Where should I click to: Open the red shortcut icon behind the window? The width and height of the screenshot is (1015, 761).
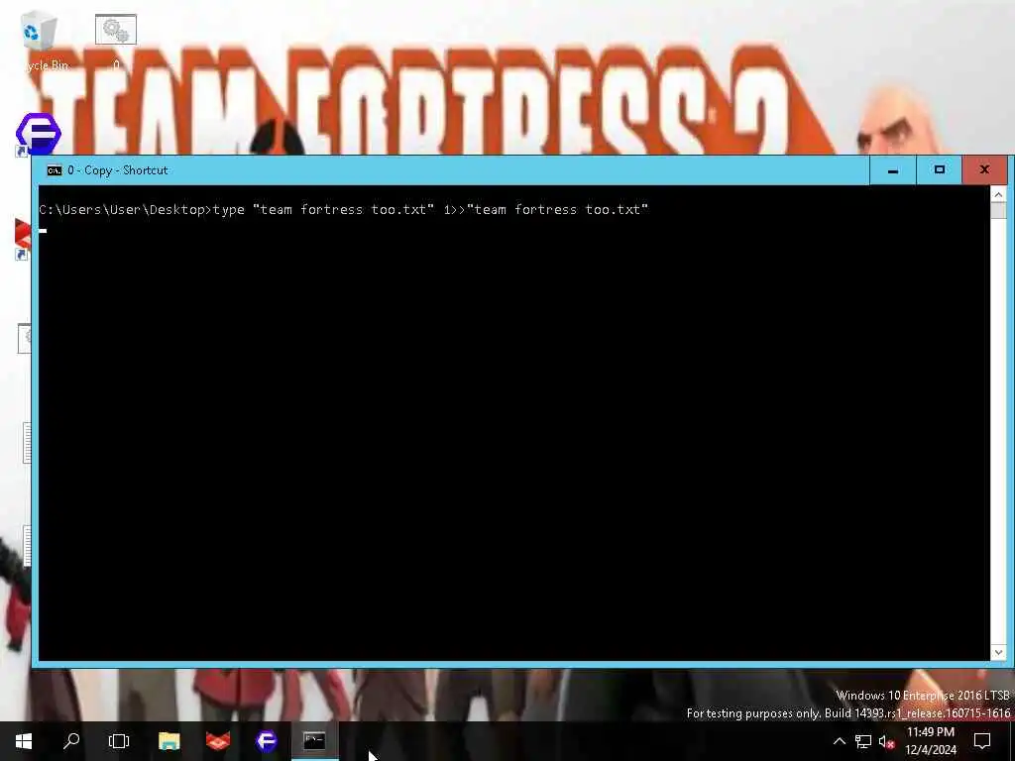pos(23,238)
